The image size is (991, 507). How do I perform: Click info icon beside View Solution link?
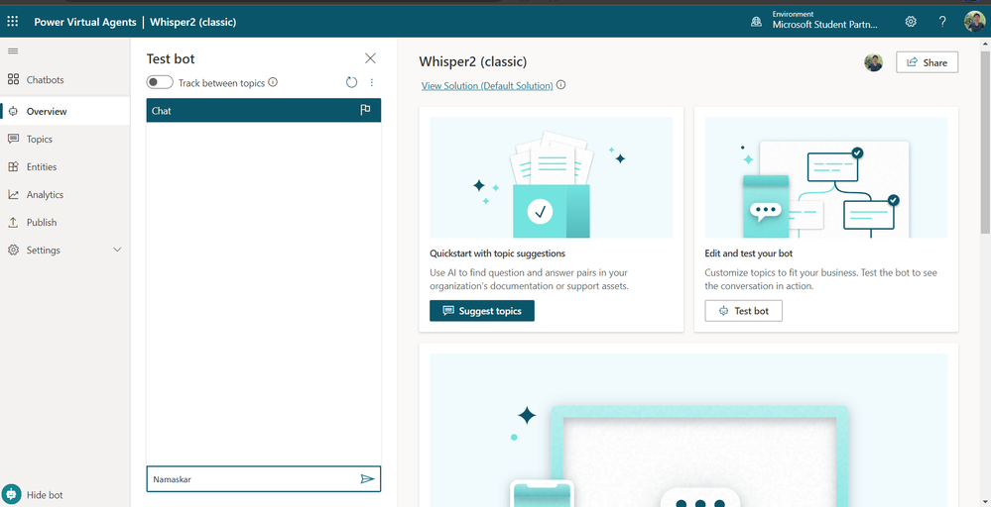561,84
